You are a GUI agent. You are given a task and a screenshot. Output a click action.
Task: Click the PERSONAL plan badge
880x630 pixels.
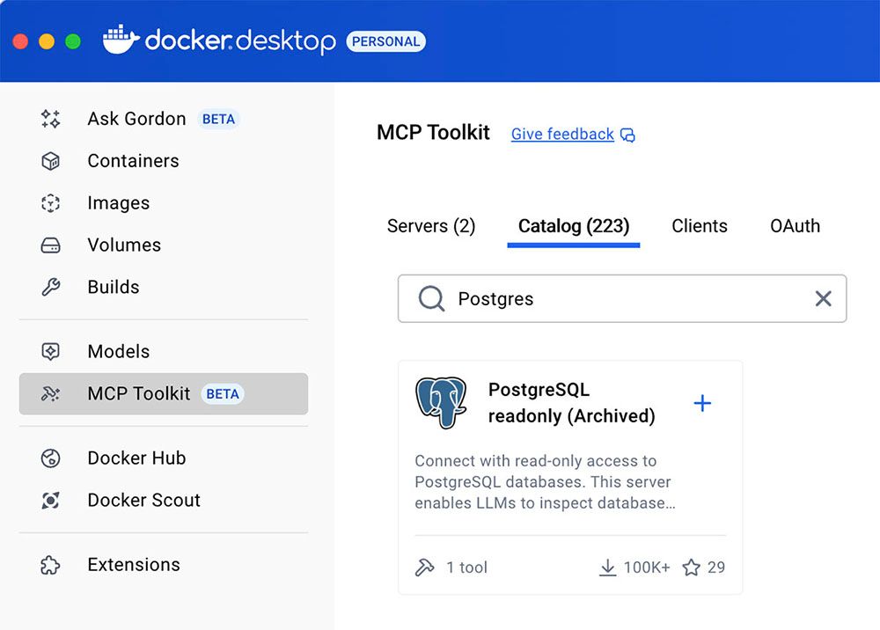(385, 41)
